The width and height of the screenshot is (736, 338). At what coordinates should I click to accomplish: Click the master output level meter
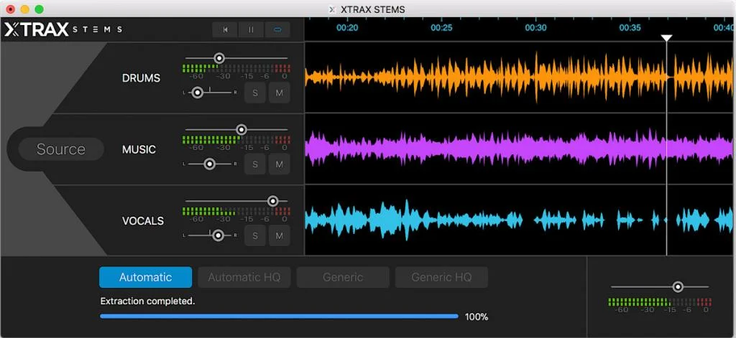coord(660,302)
